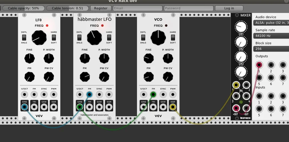
Task: Click the V/OCT input jack on häbbmaster LFO
Action: click(80, 95)
